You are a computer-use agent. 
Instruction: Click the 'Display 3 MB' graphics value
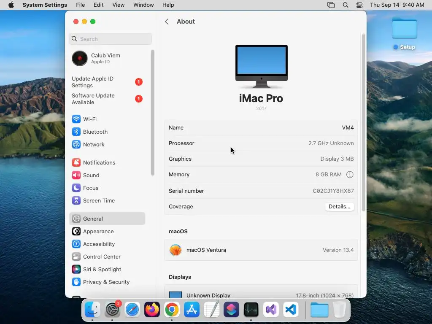(337, 159)
